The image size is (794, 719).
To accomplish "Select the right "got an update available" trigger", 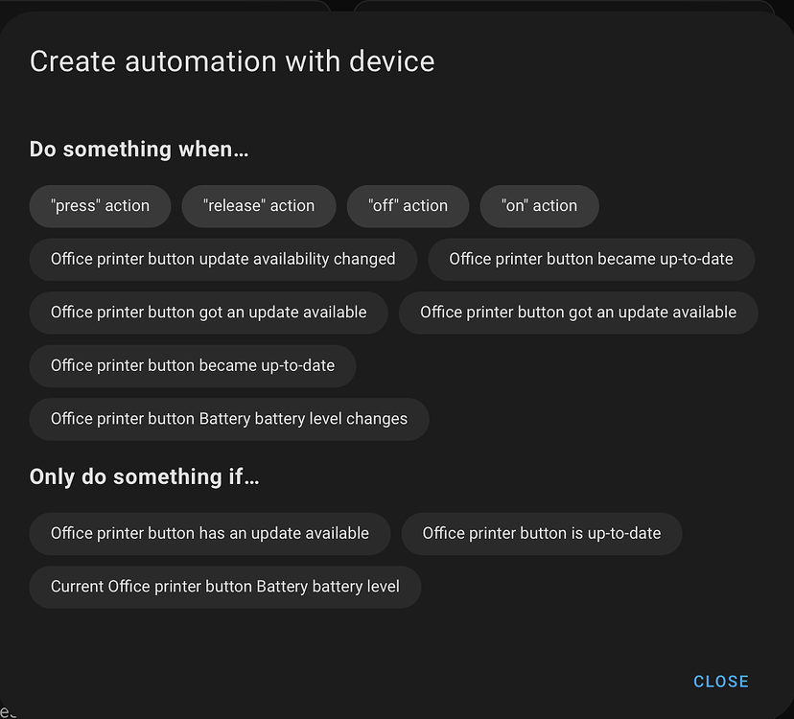I will tap(578, 312).
